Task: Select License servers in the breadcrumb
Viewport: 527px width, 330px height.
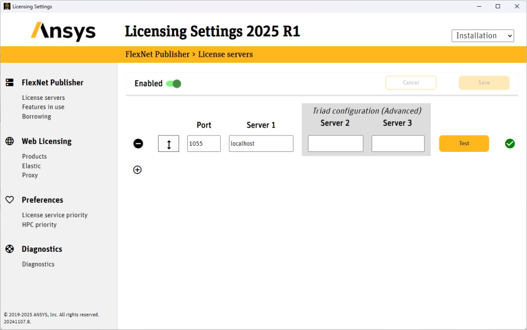Action: tap(225, 54)
